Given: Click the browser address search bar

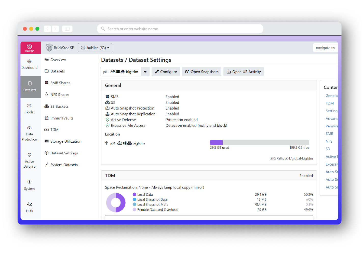Looking at the screenshot, I should click(x=180, y=29).
